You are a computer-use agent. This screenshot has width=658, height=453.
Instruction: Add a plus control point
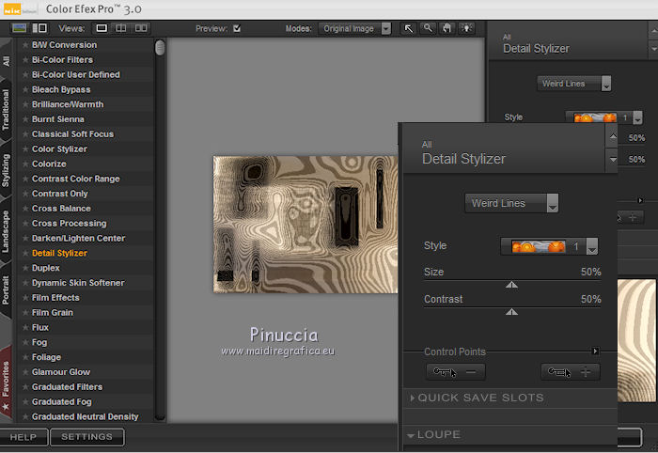(x=571, y=372)
